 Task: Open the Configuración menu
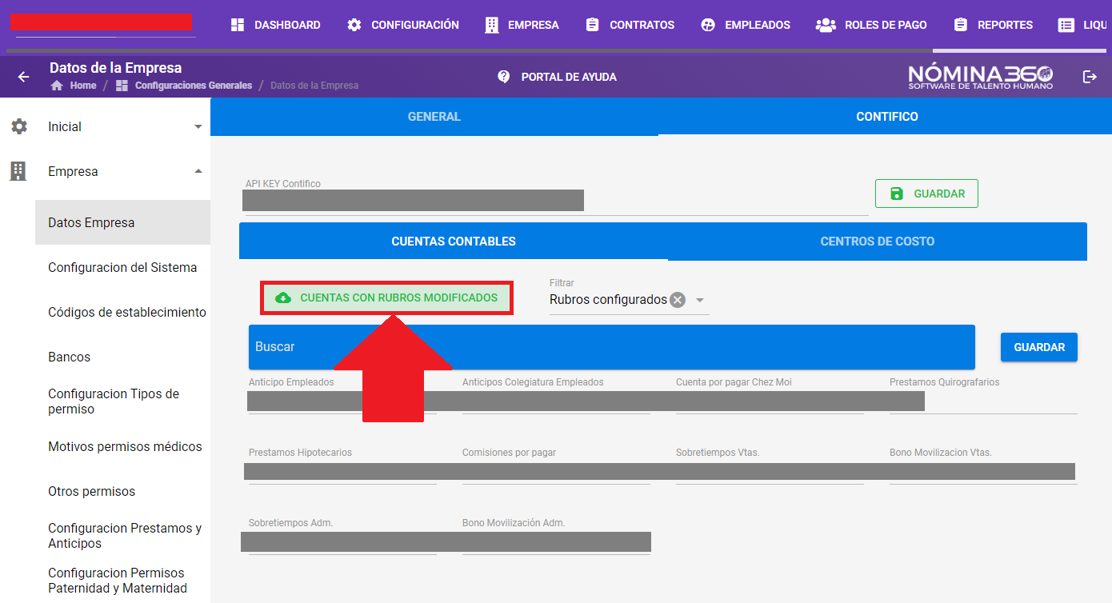pyautogui.click(x=403, y=25)
